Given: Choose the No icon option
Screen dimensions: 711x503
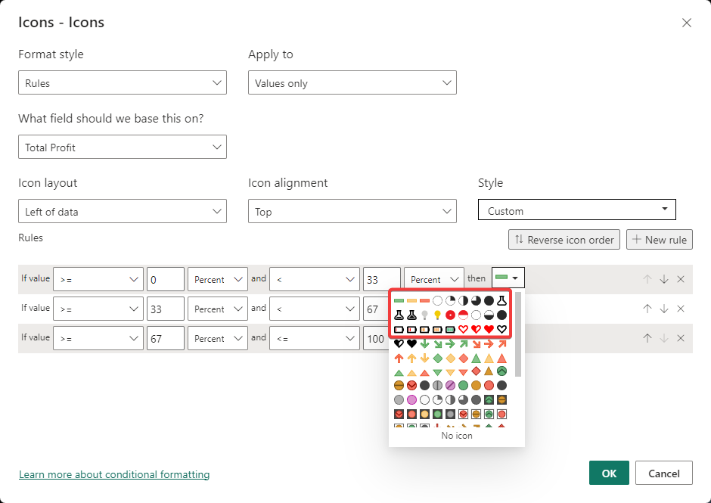Looking at the screenshot, I should click(457, 436).
